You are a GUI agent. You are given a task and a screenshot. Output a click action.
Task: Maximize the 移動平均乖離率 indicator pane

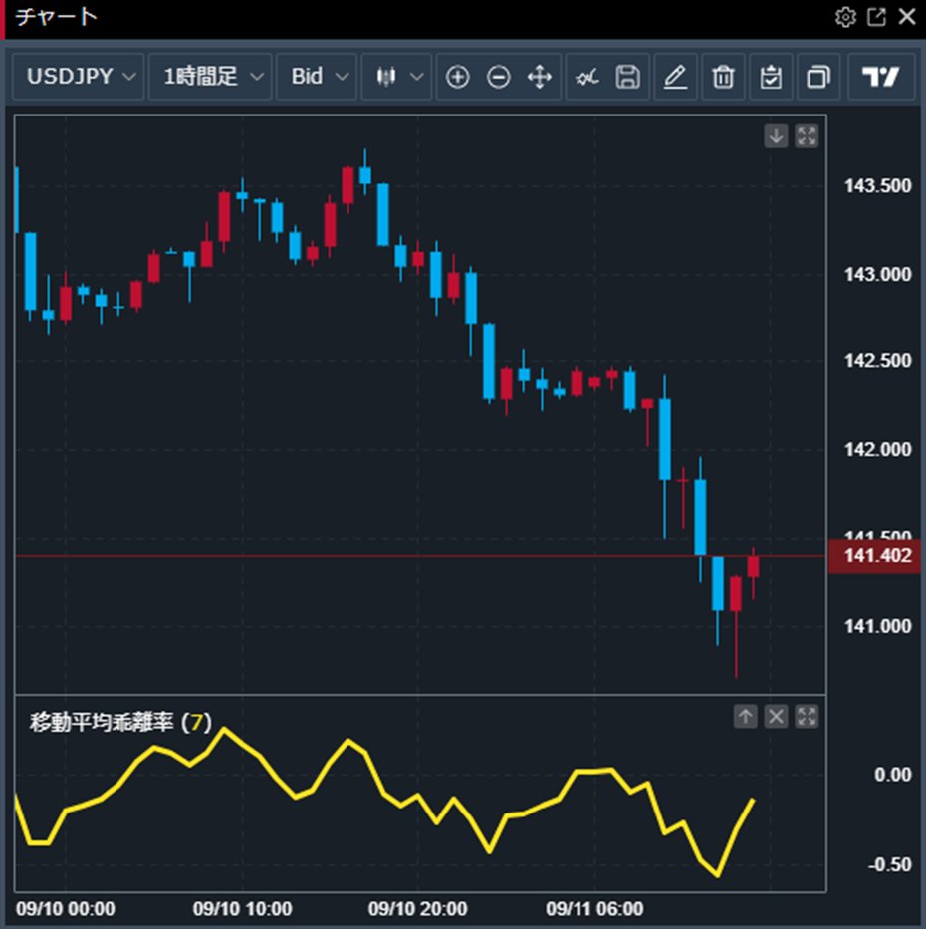click(x=807, y=716)
